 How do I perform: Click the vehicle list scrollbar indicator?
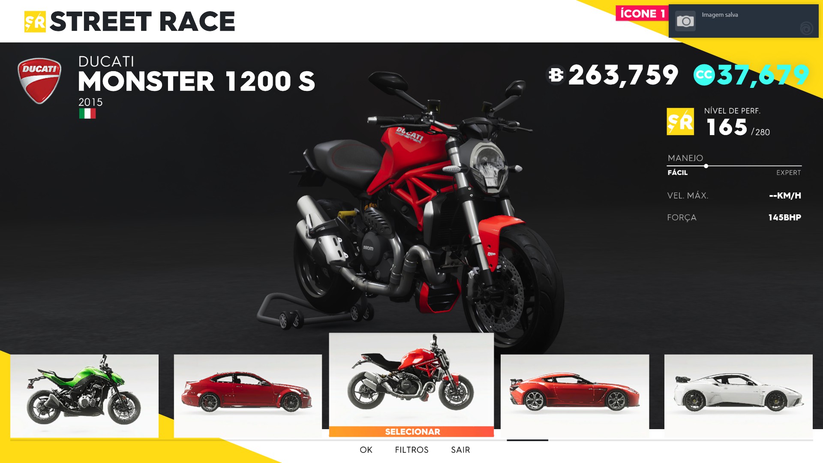coord(527,440)
